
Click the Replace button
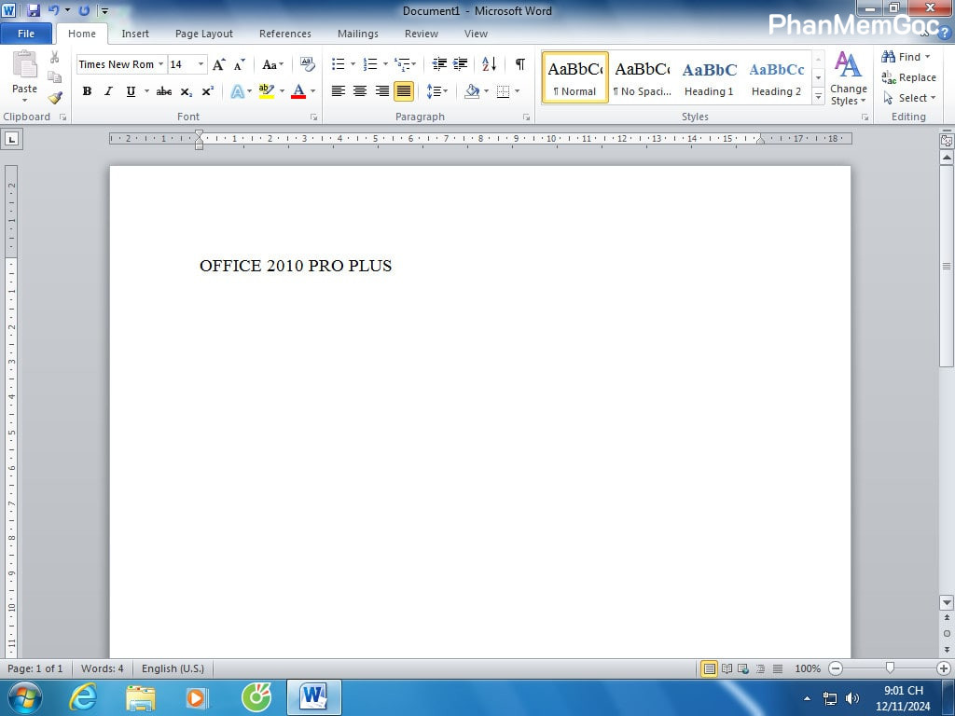(x=909, y=77)
